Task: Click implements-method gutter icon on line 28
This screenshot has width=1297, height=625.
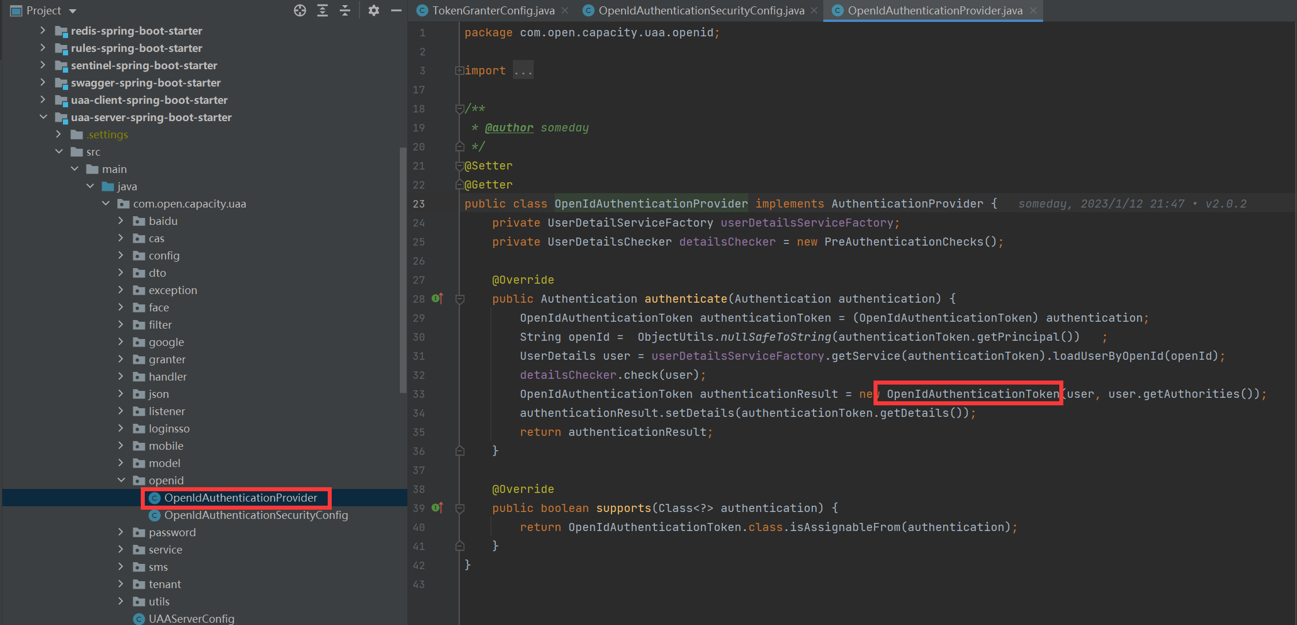Action: point(437,298)
